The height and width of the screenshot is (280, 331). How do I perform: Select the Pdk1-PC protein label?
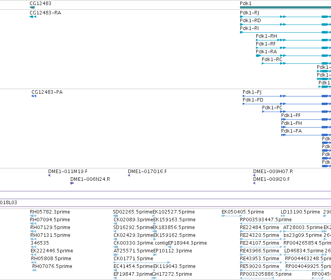[272, 108]
